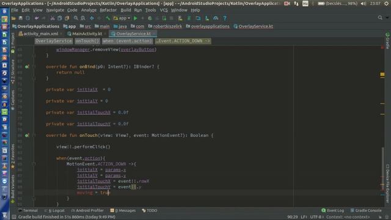The width and height of the screenshot is (391, 220).
Task: Click the OverlayService.kt navigation bar item
Action: click(254, 26)
